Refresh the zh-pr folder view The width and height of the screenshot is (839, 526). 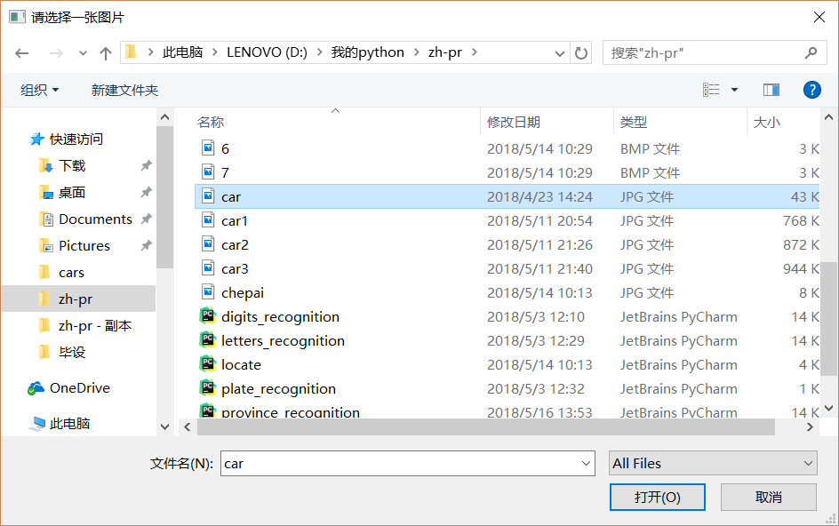coord(581,53)
